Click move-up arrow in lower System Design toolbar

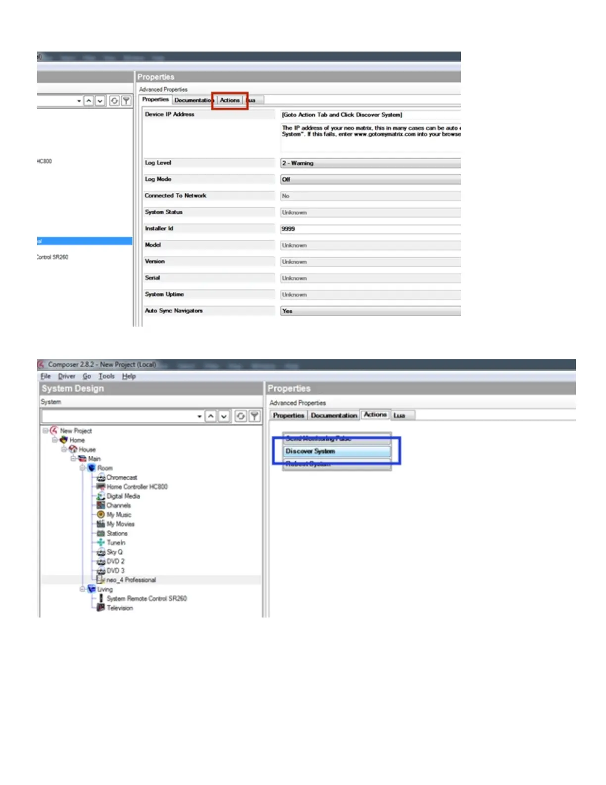click(211, 416)
